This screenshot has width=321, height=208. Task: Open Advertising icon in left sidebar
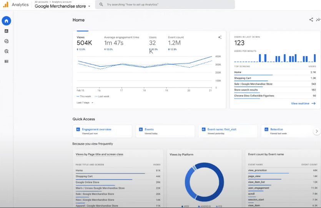click(7, 51)
